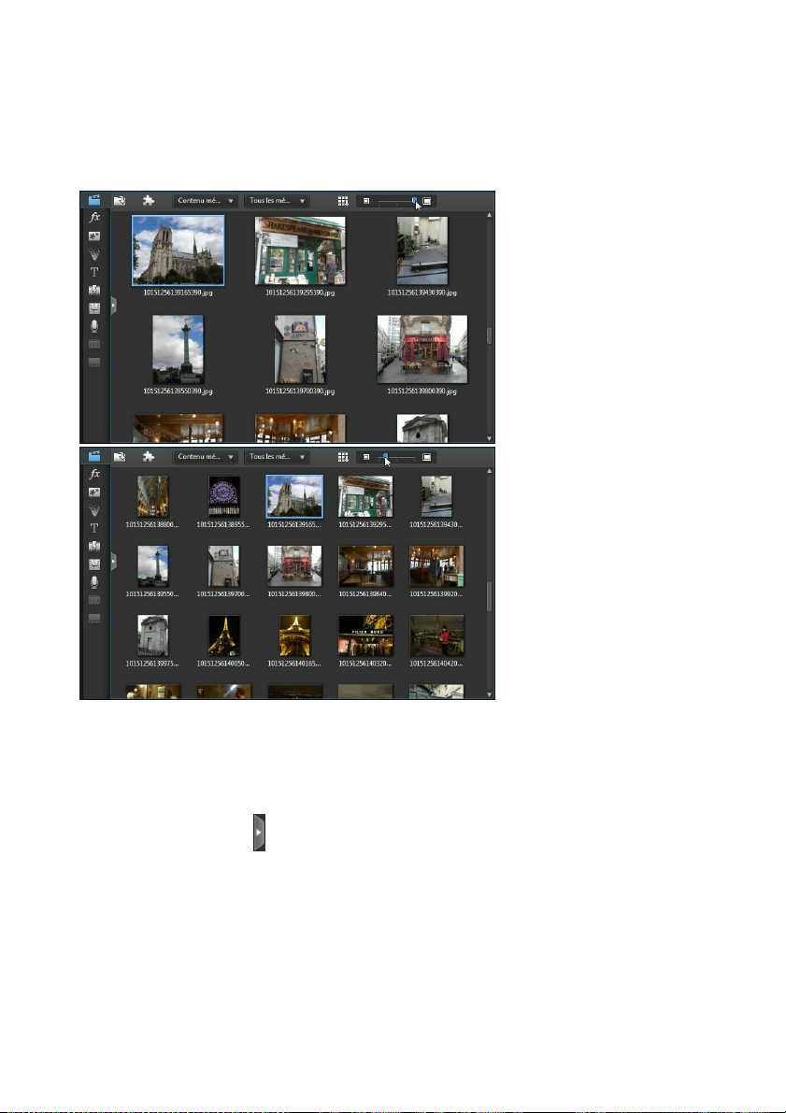The width and height of the screenshot is (786, 1113).
Task: Open the Particle Room in the large-thumbnail panel
Action: (93, 254)
